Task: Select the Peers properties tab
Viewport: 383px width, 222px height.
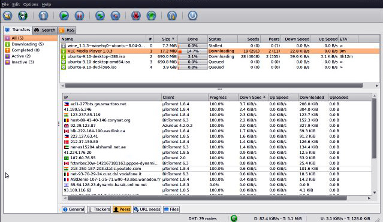Action: coord(122,209)
